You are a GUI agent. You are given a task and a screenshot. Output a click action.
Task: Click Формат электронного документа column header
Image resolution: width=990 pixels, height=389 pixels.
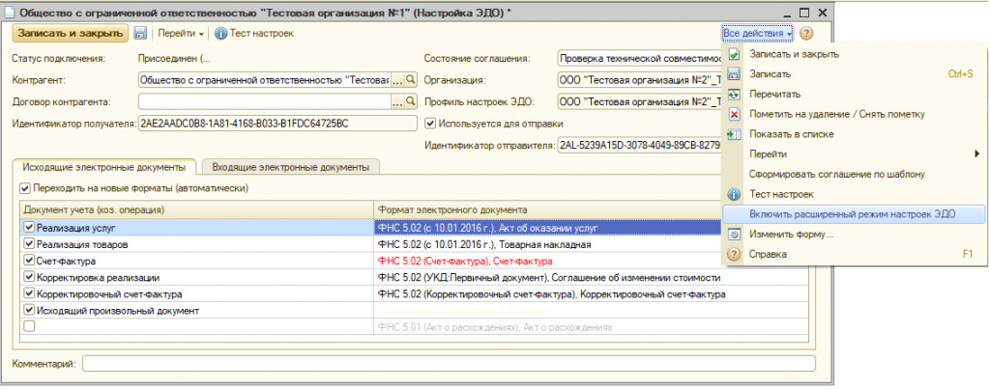coord(547,209)
